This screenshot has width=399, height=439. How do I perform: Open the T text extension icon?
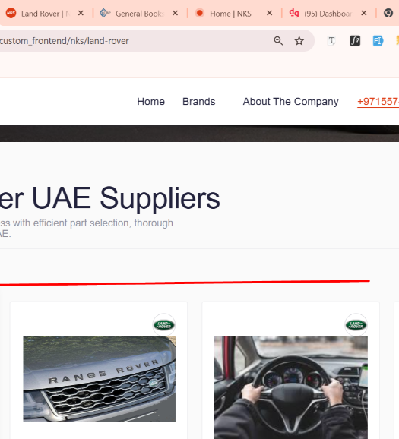[x=331, y=41]
